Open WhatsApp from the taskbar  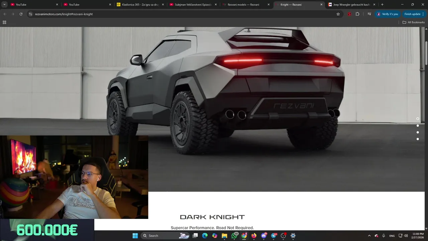click(x=234, y=236)
